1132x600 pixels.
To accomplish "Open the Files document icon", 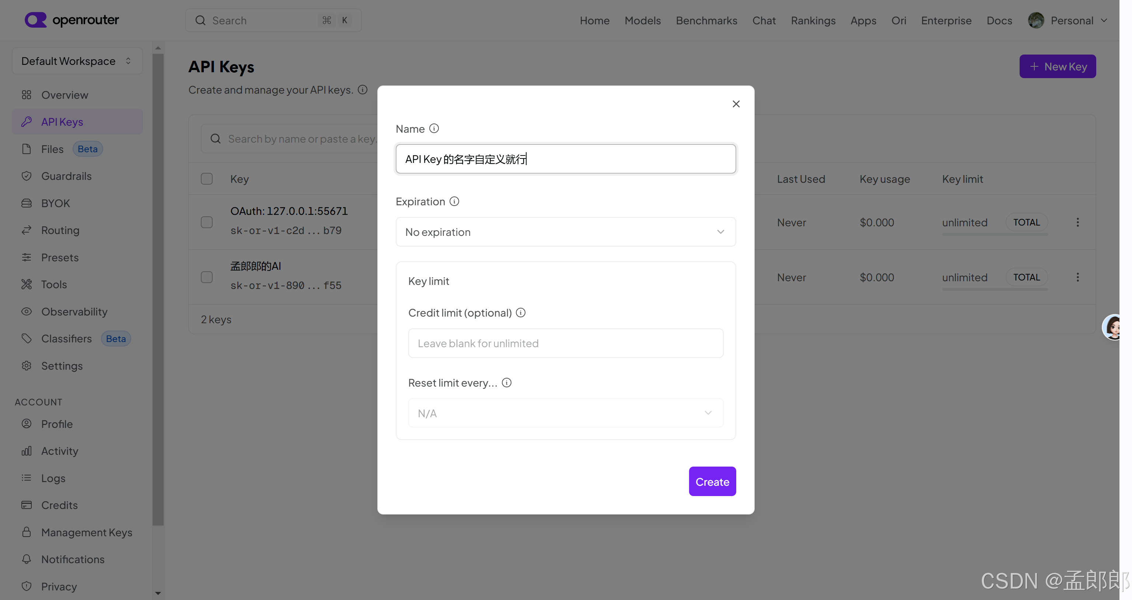I will [x=27, y=149].
